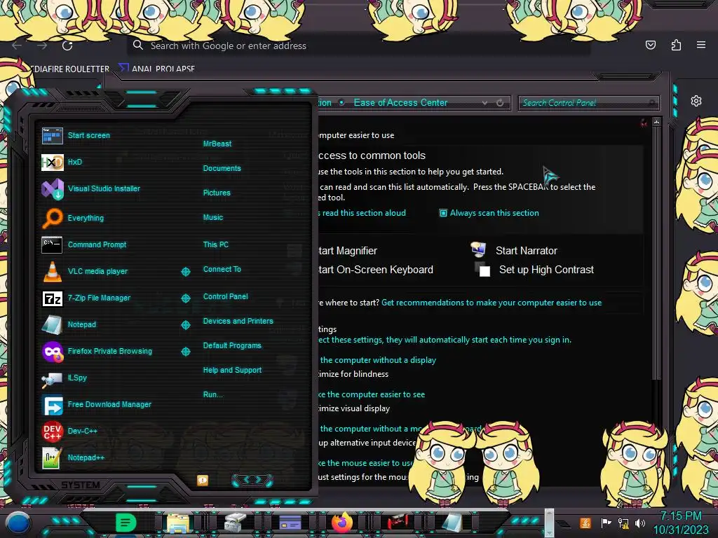Open Default Programs entry
Screen dimensions: 718x538
click(x=231, y=345)
